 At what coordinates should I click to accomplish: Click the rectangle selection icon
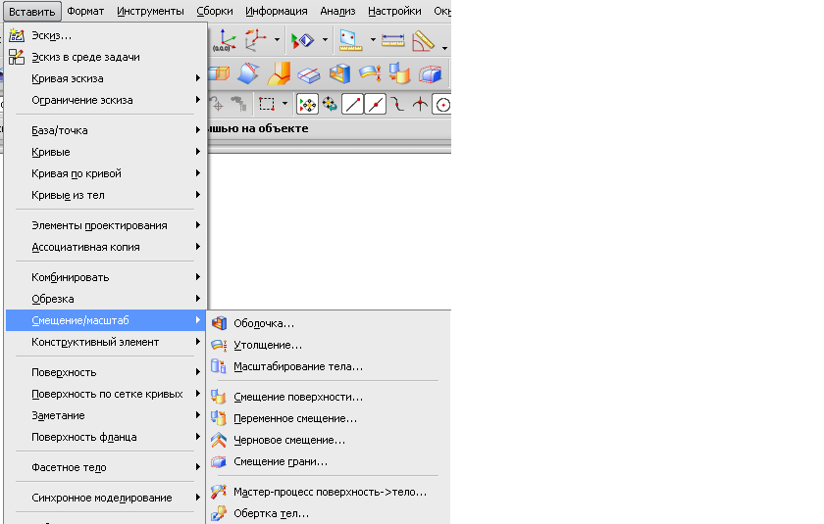267,105
